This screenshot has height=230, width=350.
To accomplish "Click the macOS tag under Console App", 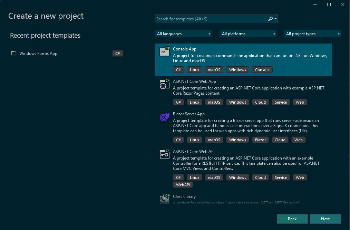I will point(214,70).
